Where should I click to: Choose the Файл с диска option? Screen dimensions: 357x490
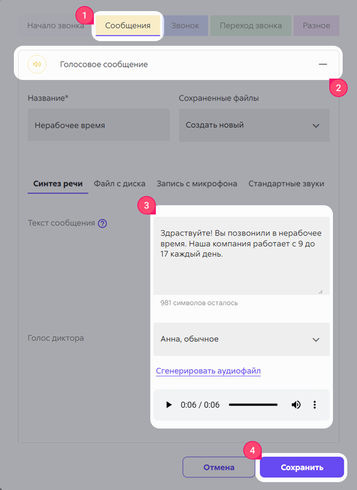click(119, 184)
